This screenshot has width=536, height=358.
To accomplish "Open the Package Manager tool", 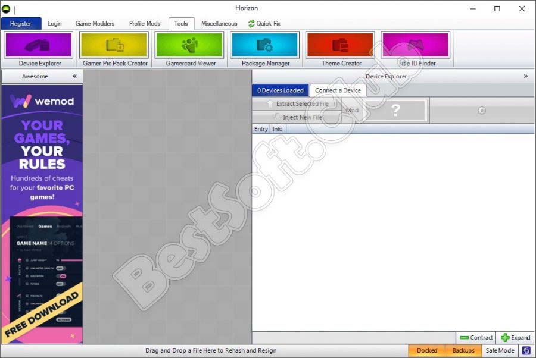I will [265, 45].
